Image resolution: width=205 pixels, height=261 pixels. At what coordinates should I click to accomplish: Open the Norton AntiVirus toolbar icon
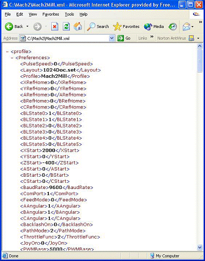pos(191,38)
